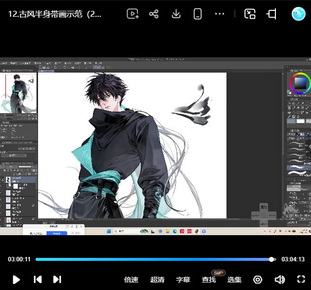Click the download icon in top bar
The width and height of the screenshot is (311, 290).
click(x=176, y=14)
